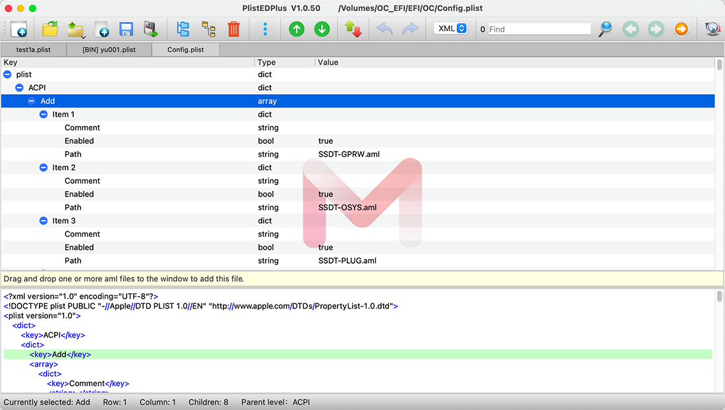
Task: Select the SSDT-PLUG.aml value cell
Action: (347, 260)
